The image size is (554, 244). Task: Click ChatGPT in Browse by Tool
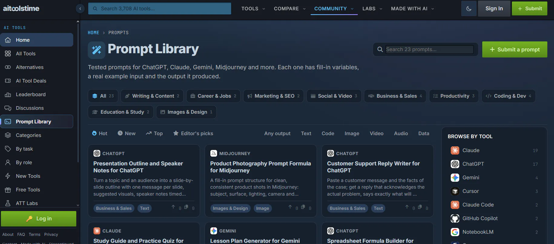pyautogui.click(x=494, y=164)
